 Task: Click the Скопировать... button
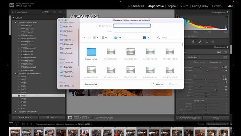[25, 117]
